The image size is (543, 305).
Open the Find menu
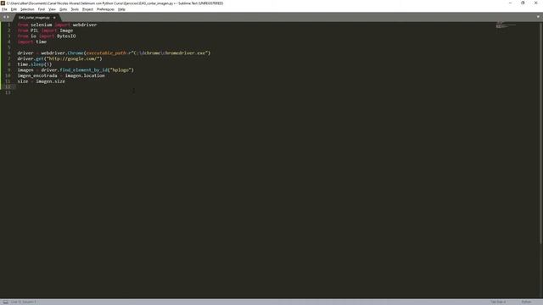pos(42,9)
